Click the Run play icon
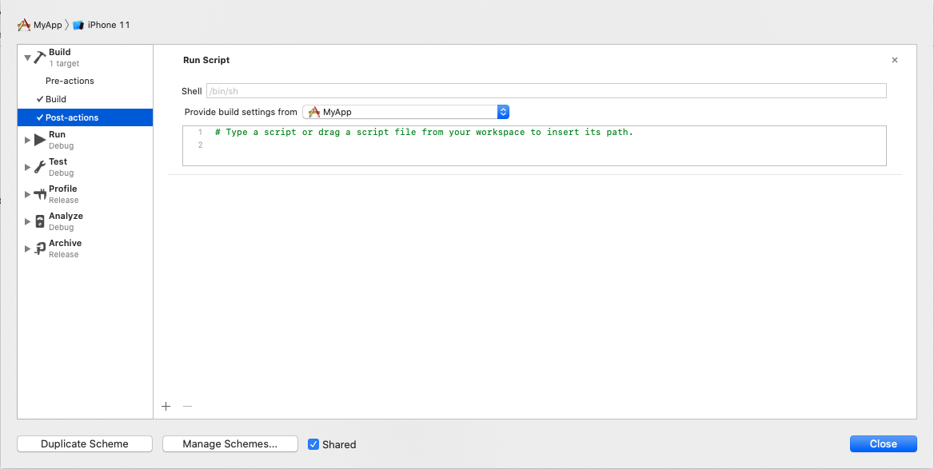934x469 pixels. click(x=40, y=140)
